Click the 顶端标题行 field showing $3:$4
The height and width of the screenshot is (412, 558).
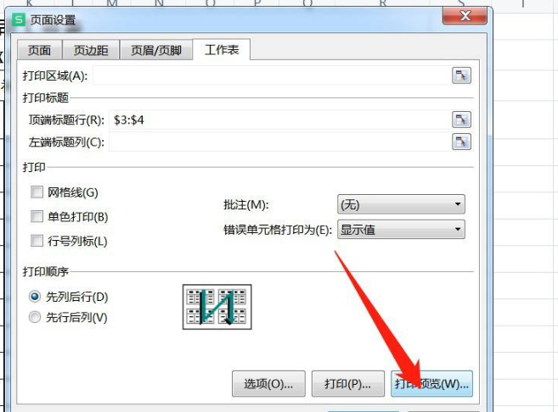pos(279,120)
